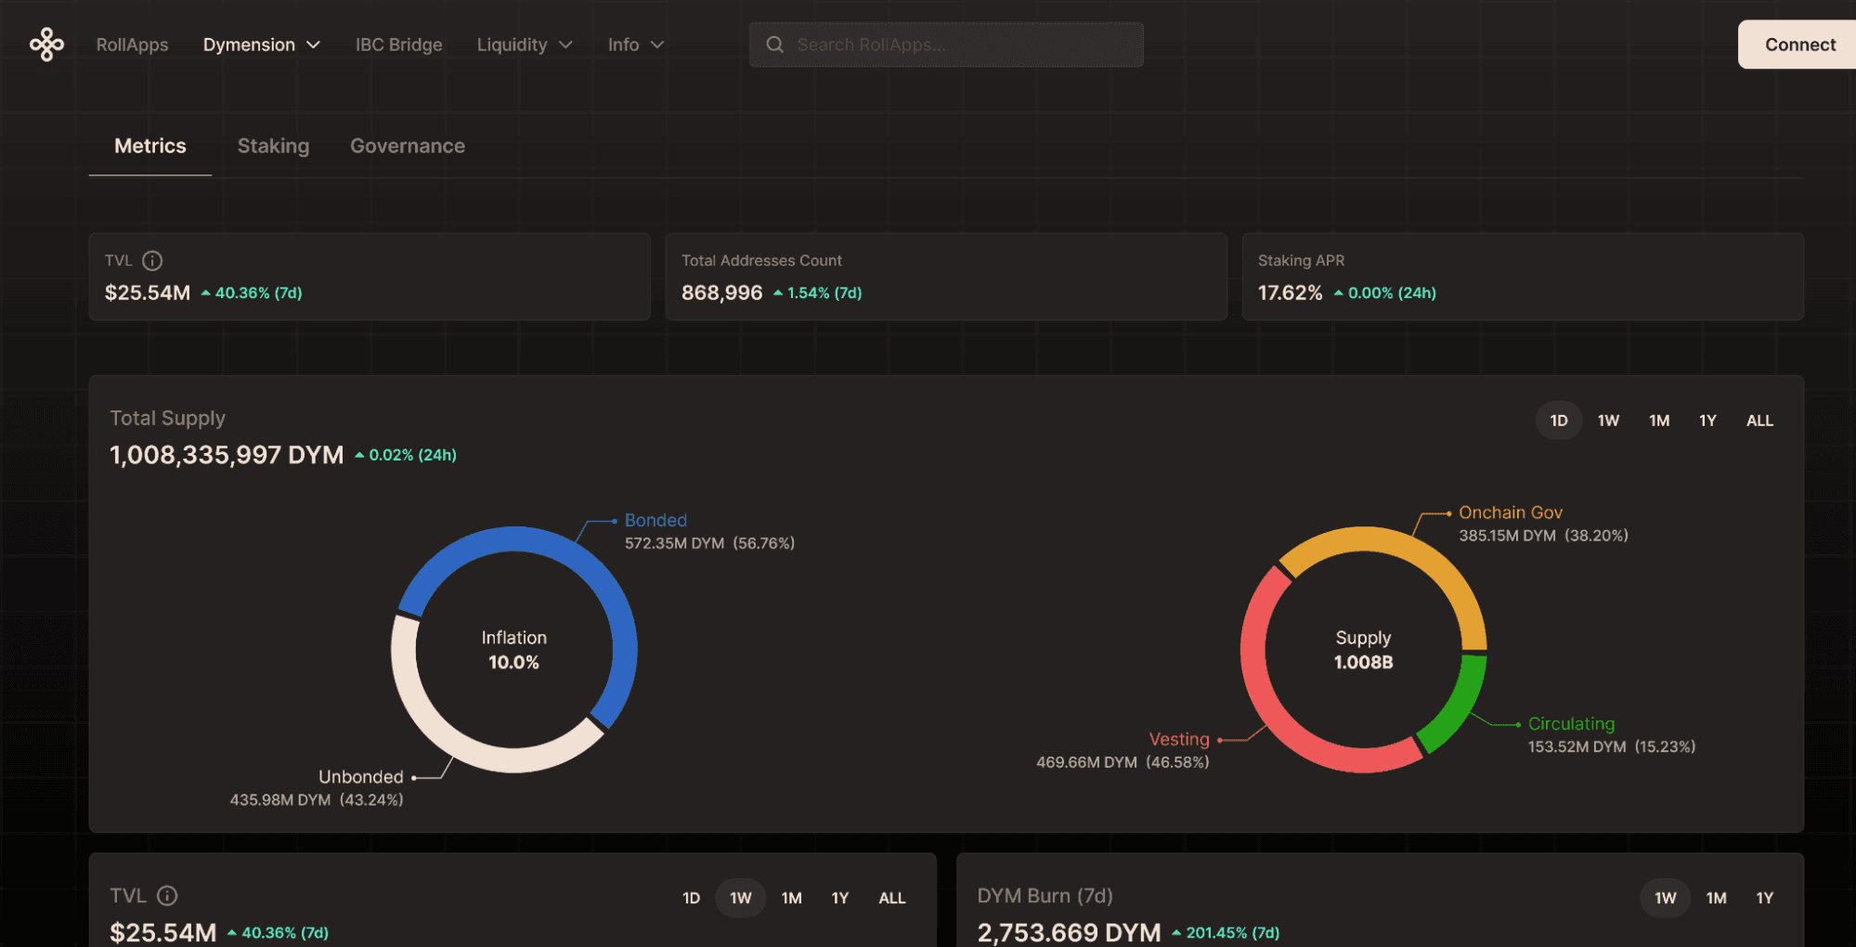Click the Staking APR 17.62% value

[1290, 293]
